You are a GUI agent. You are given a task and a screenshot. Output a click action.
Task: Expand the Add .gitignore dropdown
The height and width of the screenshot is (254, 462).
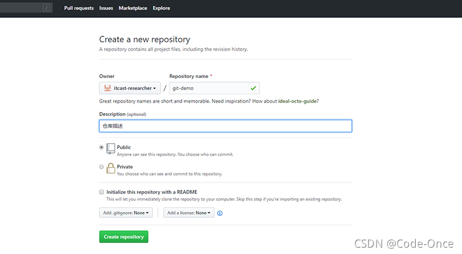tap(126, 213)
